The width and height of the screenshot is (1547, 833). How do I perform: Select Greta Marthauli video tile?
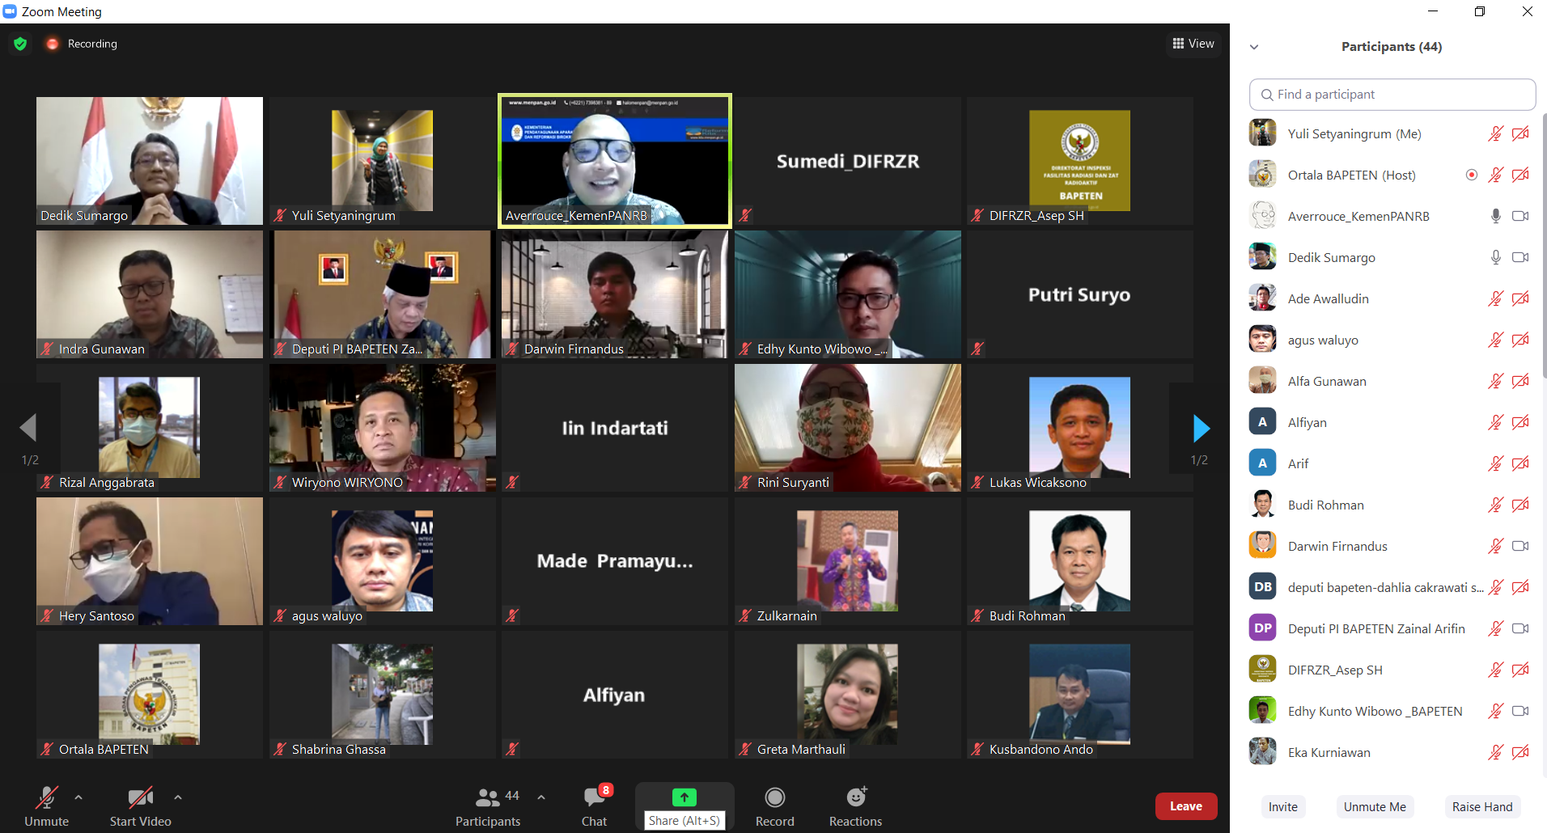[848, 695]
